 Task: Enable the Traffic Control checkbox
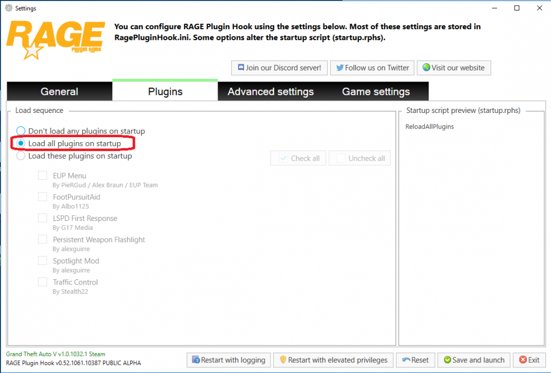tap(42, 282)
